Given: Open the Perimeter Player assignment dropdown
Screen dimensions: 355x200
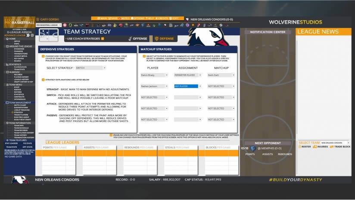Looking at the screenshot, I should pos(187,75).
